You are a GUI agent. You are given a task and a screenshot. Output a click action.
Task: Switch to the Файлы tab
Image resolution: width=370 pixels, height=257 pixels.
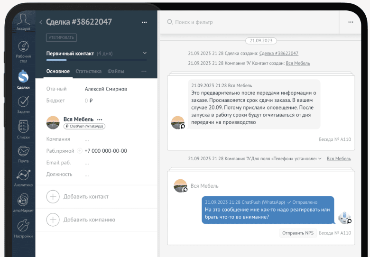pyautogui.click(x=116, y=71)
